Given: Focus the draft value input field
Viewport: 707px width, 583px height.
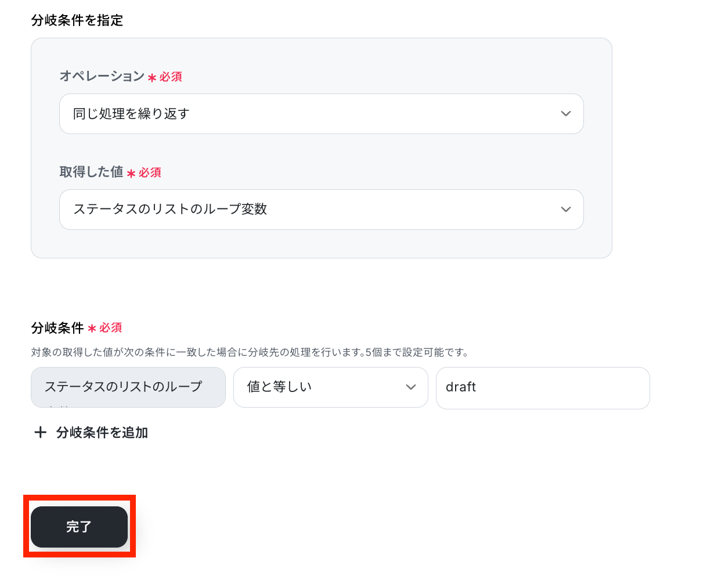Looking at the screenshot, I should coord(542,387).
